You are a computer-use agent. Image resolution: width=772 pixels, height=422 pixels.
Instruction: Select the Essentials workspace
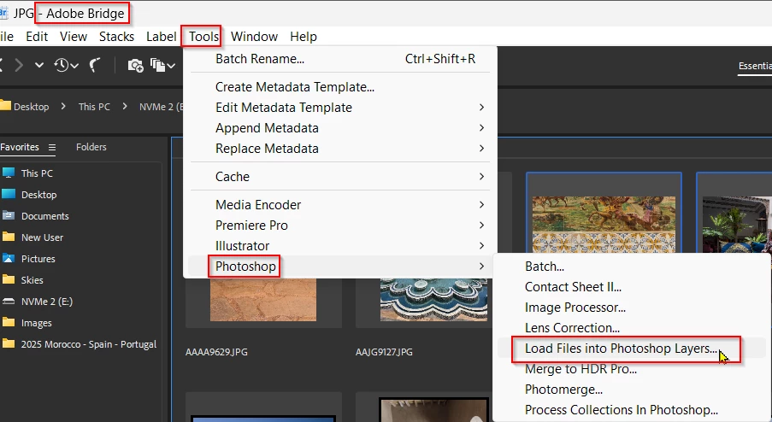tap(755, 66)
